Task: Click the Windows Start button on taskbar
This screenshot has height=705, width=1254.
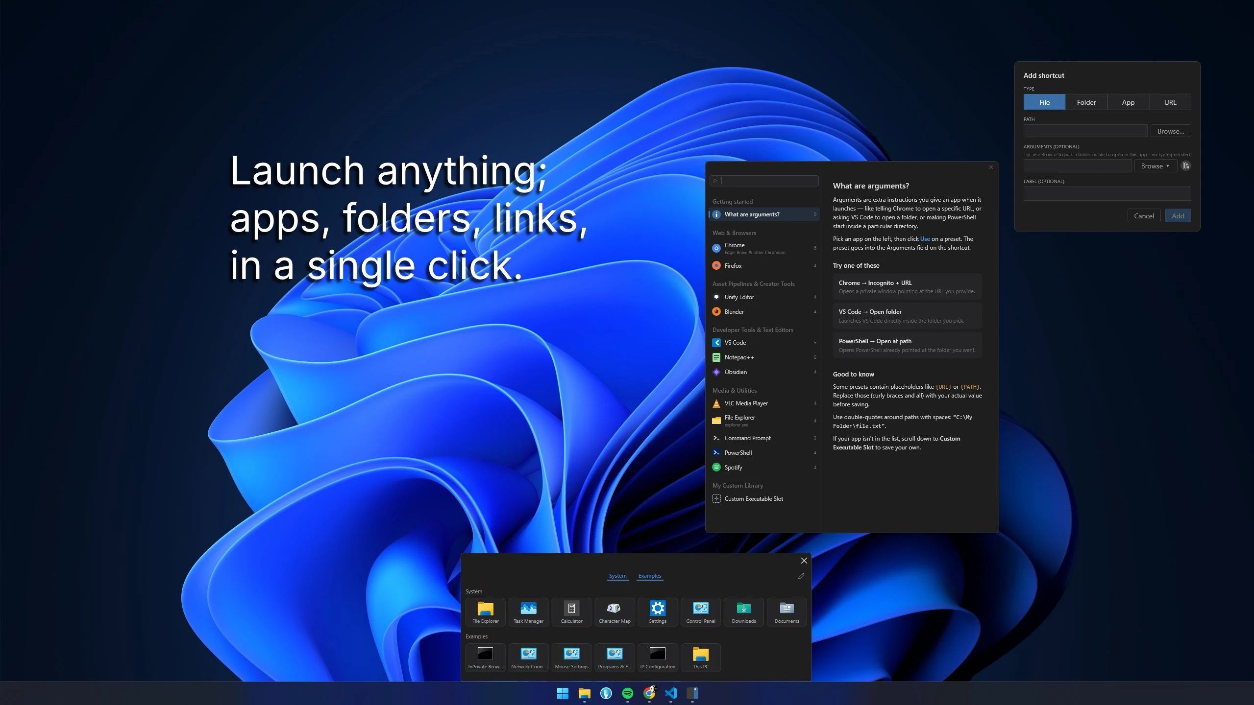Action: (x=563, y=693)
